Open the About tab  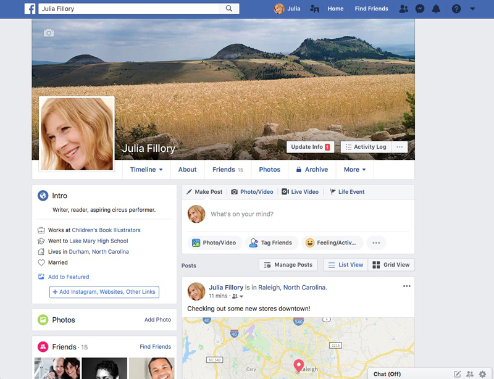[x=187, y=170]
